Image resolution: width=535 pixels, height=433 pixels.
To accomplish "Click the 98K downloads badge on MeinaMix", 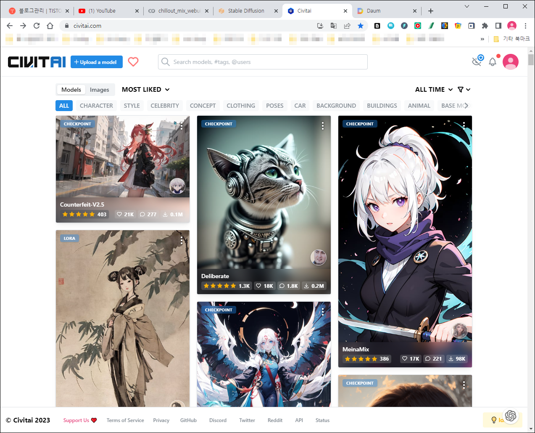I will pos(457,359).
